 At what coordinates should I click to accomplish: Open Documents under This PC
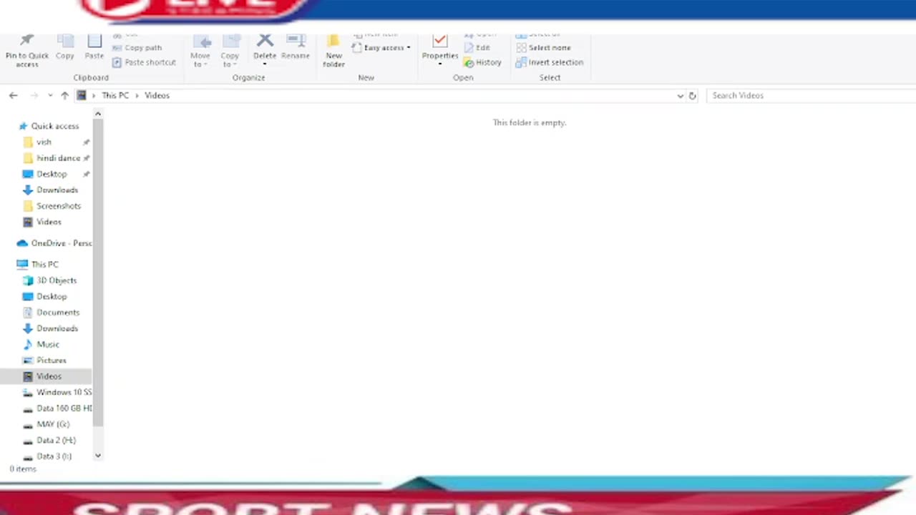pos(58,313)
